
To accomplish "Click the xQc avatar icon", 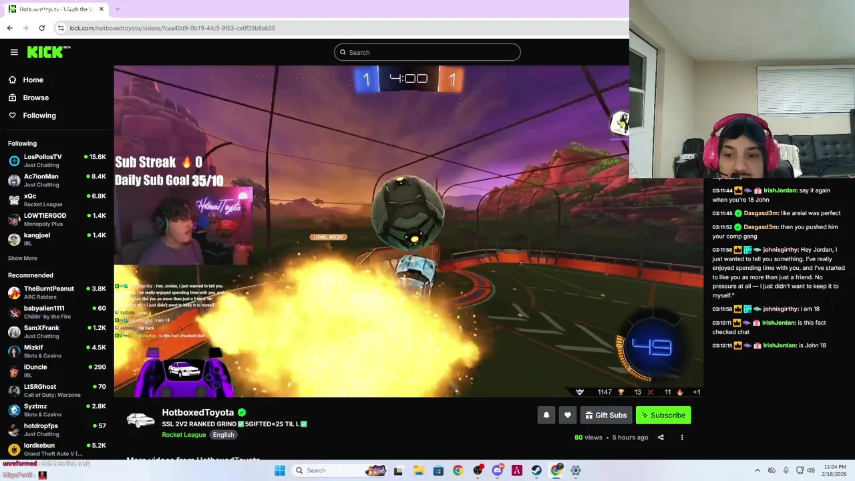I will coord(14,200).
